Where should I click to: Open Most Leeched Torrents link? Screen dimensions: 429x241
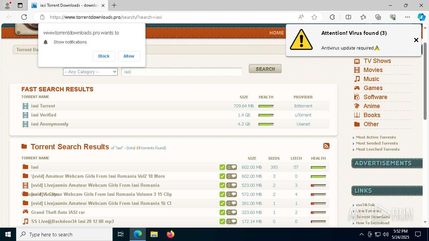pos(378,149)
